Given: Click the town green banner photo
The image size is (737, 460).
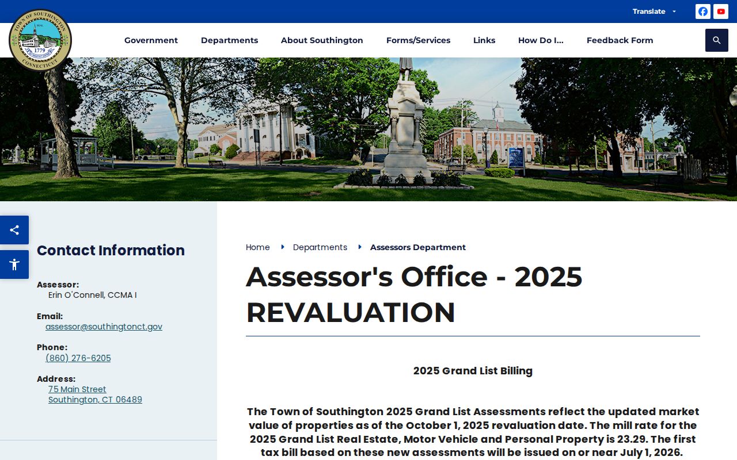Looking at the screenshot, I should pyautogui.click(x=368, y=129).
